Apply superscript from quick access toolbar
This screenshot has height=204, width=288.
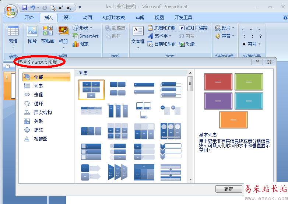click(x=61, y=8)
